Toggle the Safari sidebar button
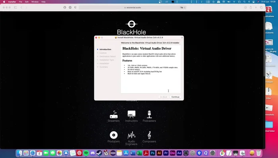This screenshot has height=158, width=278. [x=16, y=8]
